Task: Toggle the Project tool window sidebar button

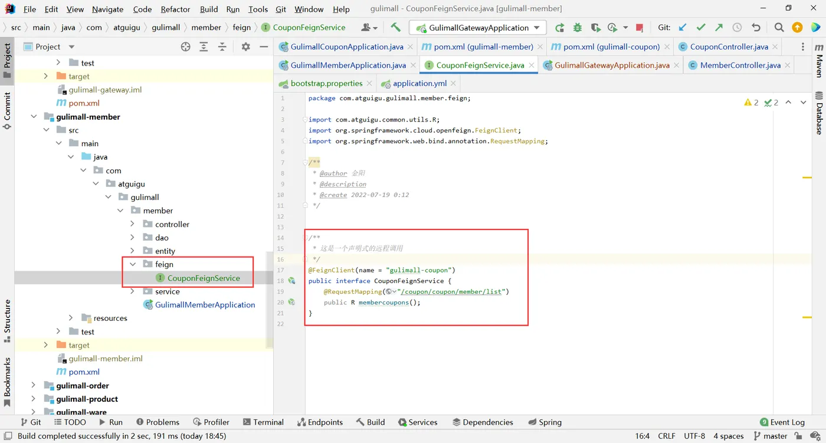Action: pos(7,61)
